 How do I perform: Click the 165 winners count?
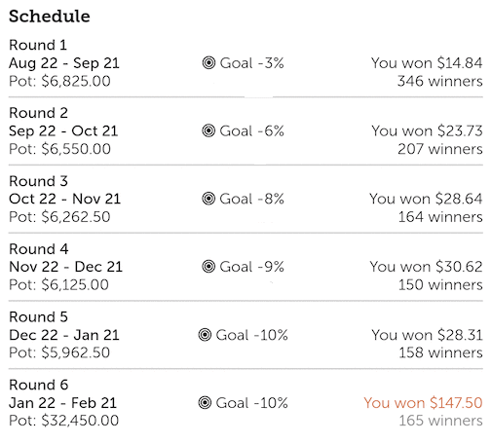click(x=440, y=421)
